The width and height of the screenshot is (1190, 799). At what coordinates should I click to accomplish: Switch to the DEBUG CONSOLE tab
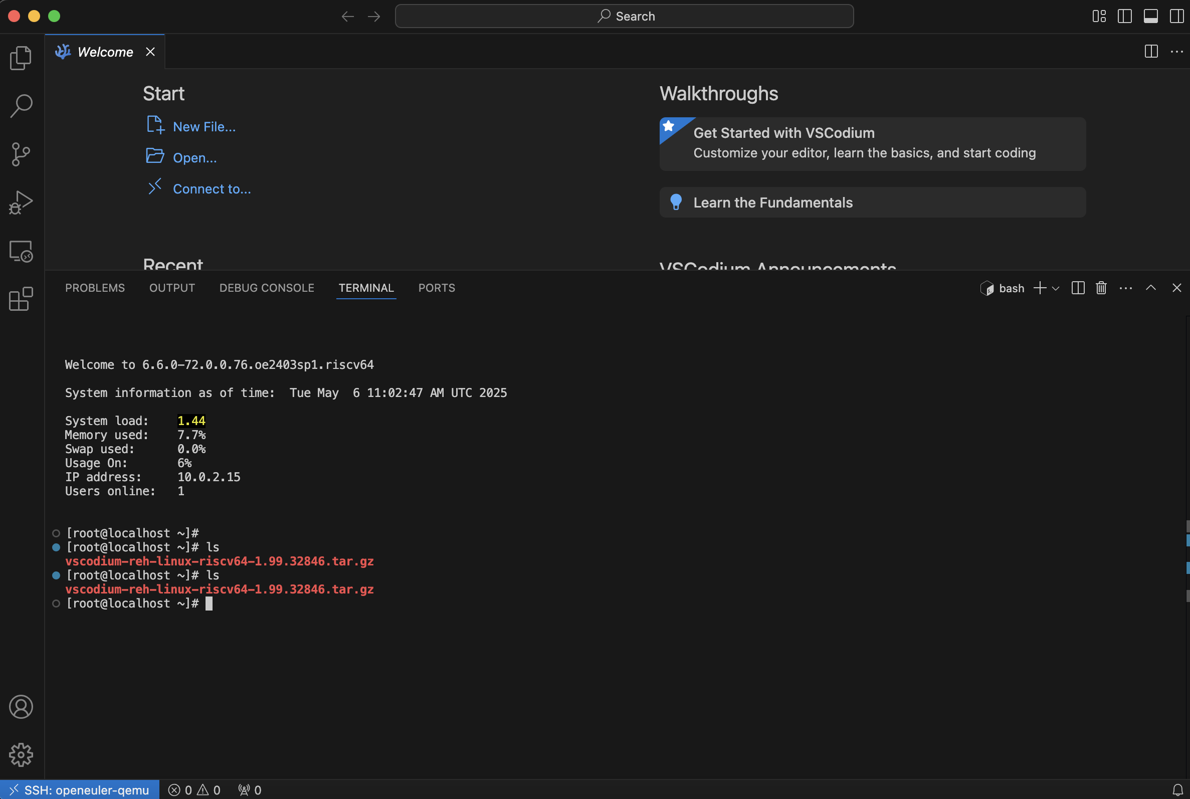tap(267, 288)
